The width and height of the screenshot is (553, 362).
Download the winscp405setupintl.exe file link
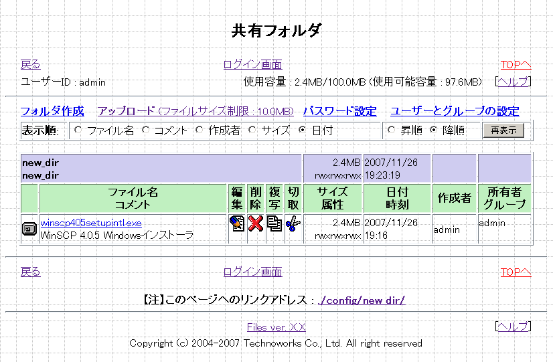[x=91, y=223]
